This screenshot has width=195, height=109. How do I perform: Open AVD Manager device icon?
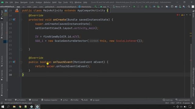click(x=180, y=7)
